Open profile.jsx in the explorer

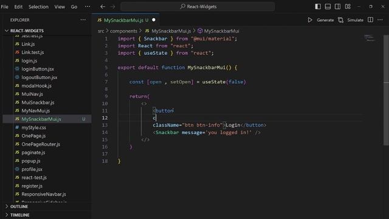32,169
